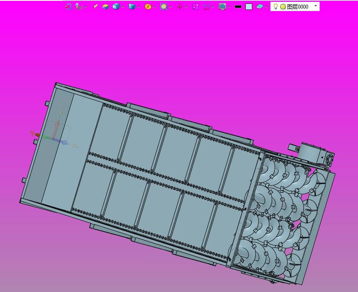Open the 图层0000 layer selection dropdown
Image resolution: width=358 pixels, height=292 pixels.
pyautogui.click(x=316, y=6)
